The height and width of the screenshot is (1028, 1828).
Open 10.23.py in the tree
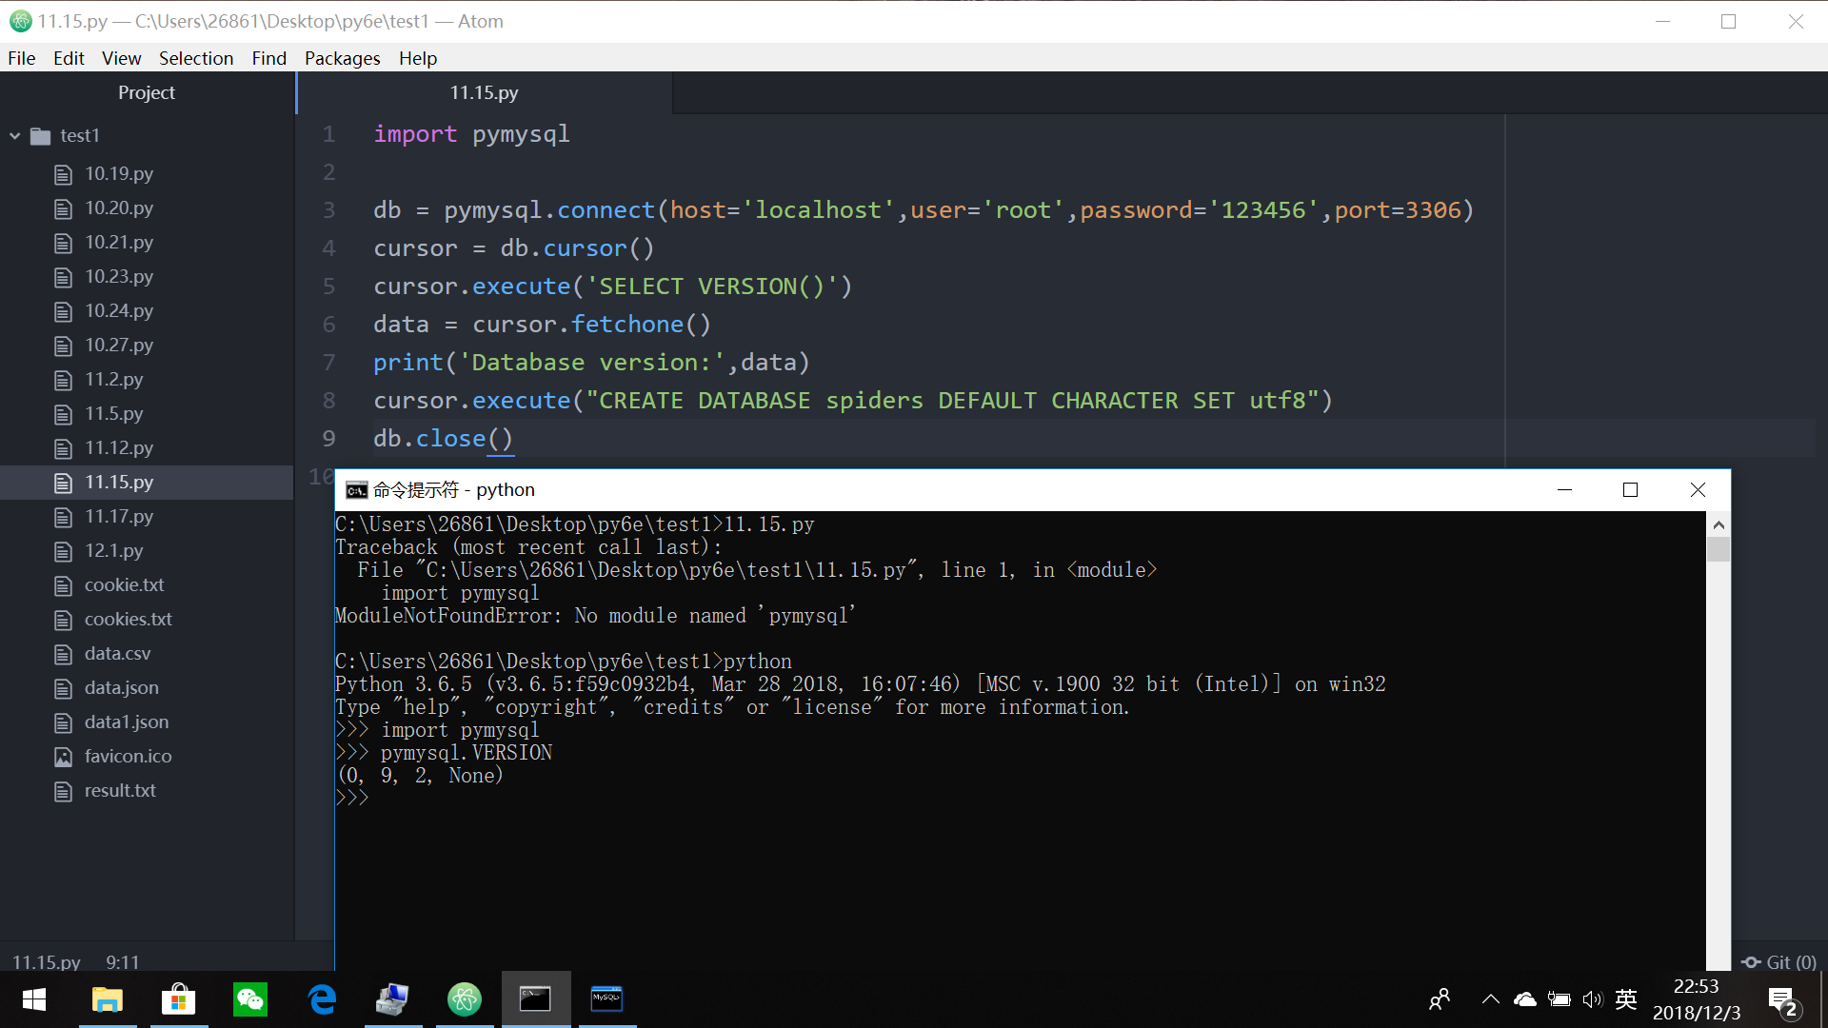[x=119, y=276]
